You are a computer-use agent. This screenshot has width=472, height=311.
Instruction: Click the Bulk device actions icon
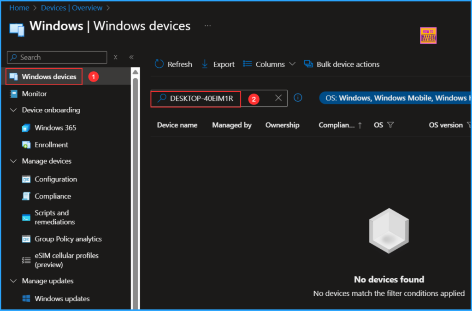(x=308, y=64)
